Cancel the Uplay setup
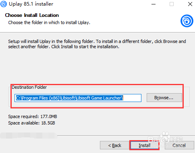Viewport: 195px width, 153px height. pyautogui.click(x=179, y=145)
